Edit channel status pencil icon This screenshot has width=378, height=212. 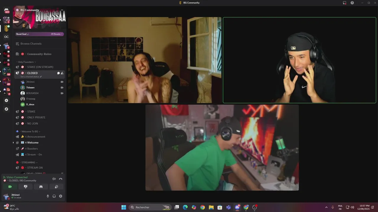41,77
